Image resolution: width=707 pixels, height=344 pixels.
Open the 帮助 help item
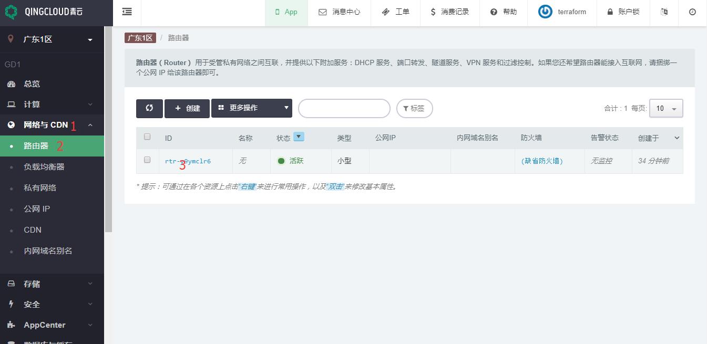[503, 12]
